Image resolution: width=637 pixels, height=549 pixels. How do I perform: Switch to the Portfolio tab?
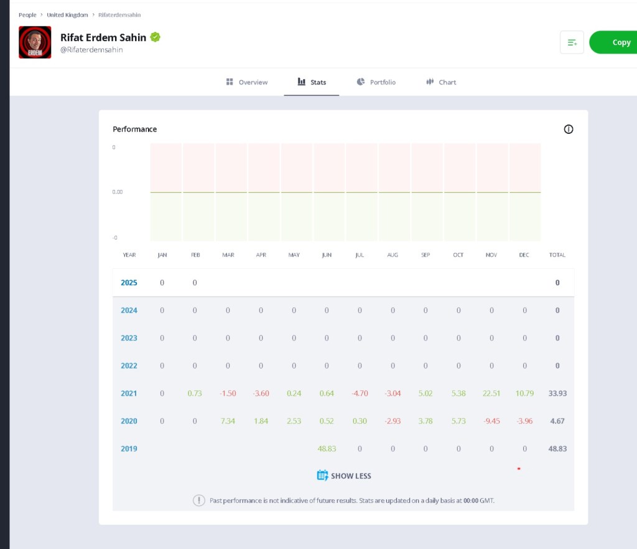(x=376, y=82)
